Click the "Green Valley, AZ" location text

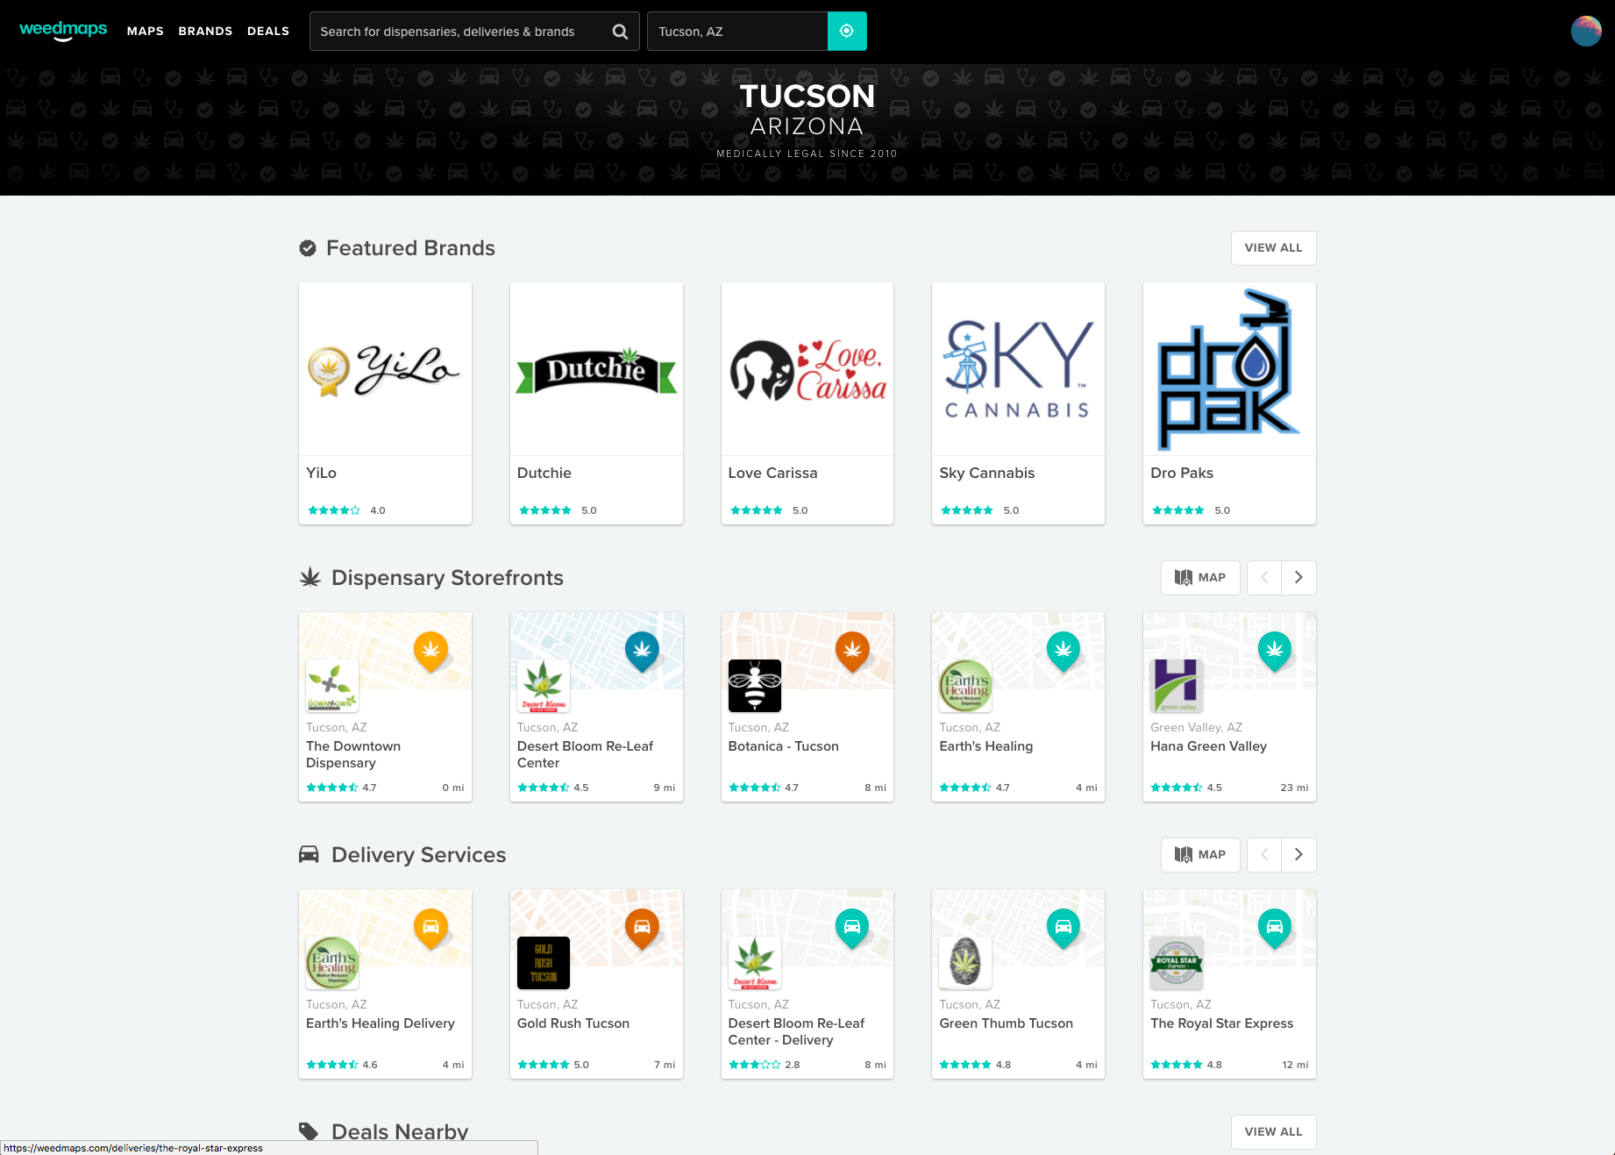[1196, 727]
